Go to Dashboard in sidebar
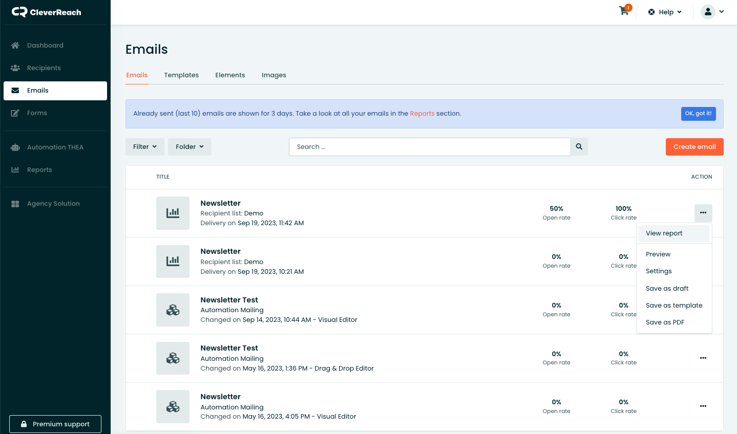Viewport: 737px width, 434px height. pyautogui.click(x=55, y=46)
